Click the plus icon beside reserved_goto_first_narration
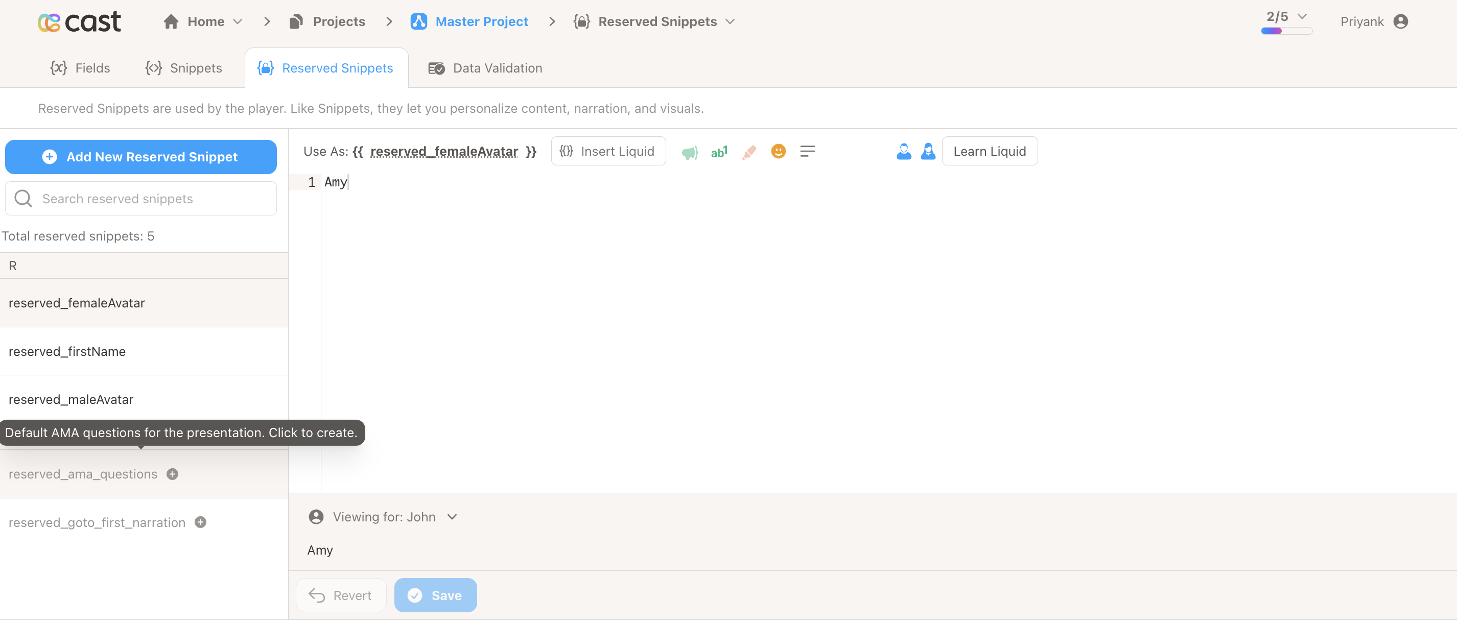The width and height of the screenshot is (1457, 623). (x=200, y=522)
